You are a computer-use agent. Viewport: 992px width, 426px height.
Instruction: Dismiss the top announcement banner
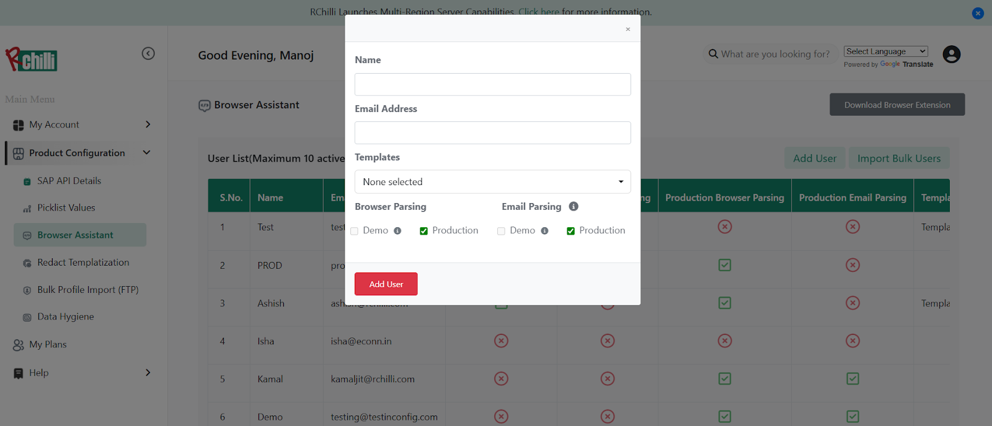click(x=978, y=13)
